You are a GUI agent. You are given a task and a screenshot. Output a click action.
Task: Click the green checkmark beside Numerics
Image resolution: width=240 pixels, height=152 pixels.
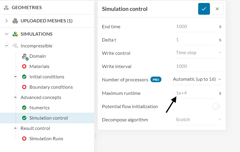(x=24, y=108)
